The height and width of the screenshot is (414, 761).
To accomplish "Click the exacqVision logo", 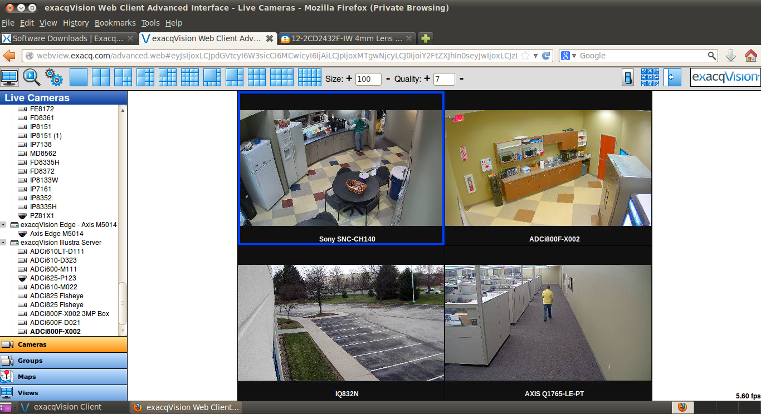I will click(x=725, y=77).
